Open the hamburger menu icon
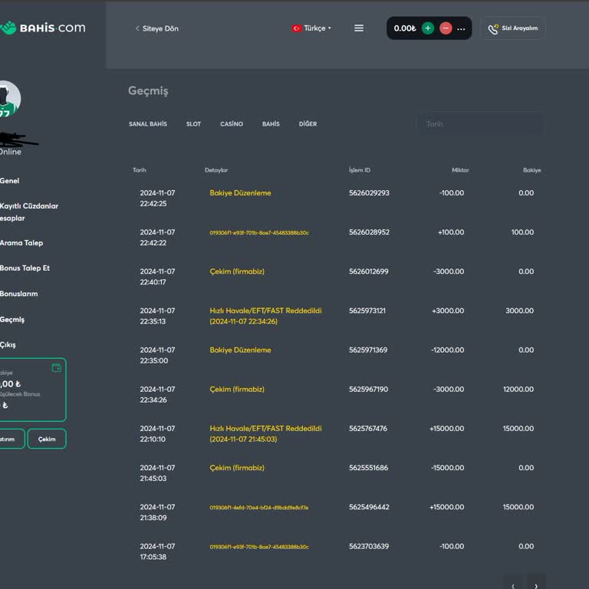 359,28
